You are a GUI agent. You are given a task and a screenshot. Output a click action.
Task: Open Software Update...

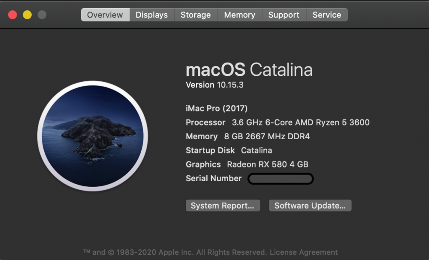pyautogui.click(x=310, y=206)
